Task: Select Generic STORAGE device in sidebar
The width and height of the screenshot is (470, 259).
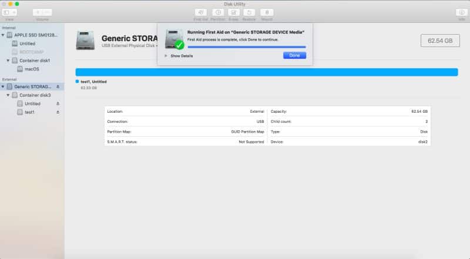Action: pos(32,87)
